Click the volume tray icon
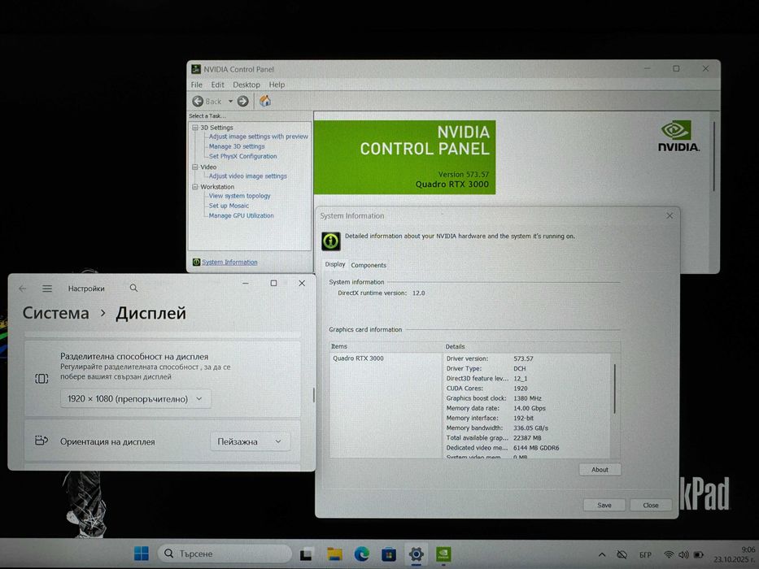The height and width of the screenshot is (569, 759). (683, 554)
